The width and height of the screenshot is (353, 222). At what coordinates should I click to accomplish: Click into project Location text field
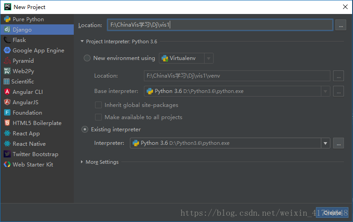[220, 25]
